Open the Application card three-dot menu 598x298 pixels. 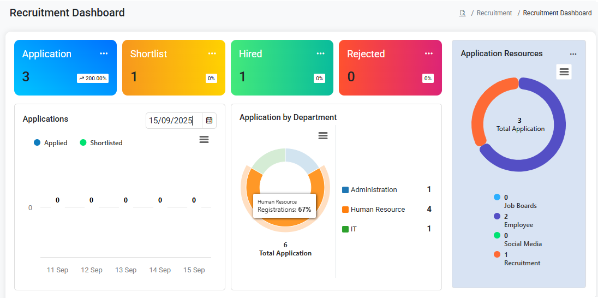click(104, 53)
